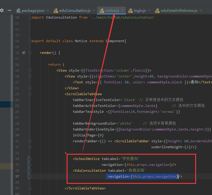Click the JS file icon on login.js tab

130,11
